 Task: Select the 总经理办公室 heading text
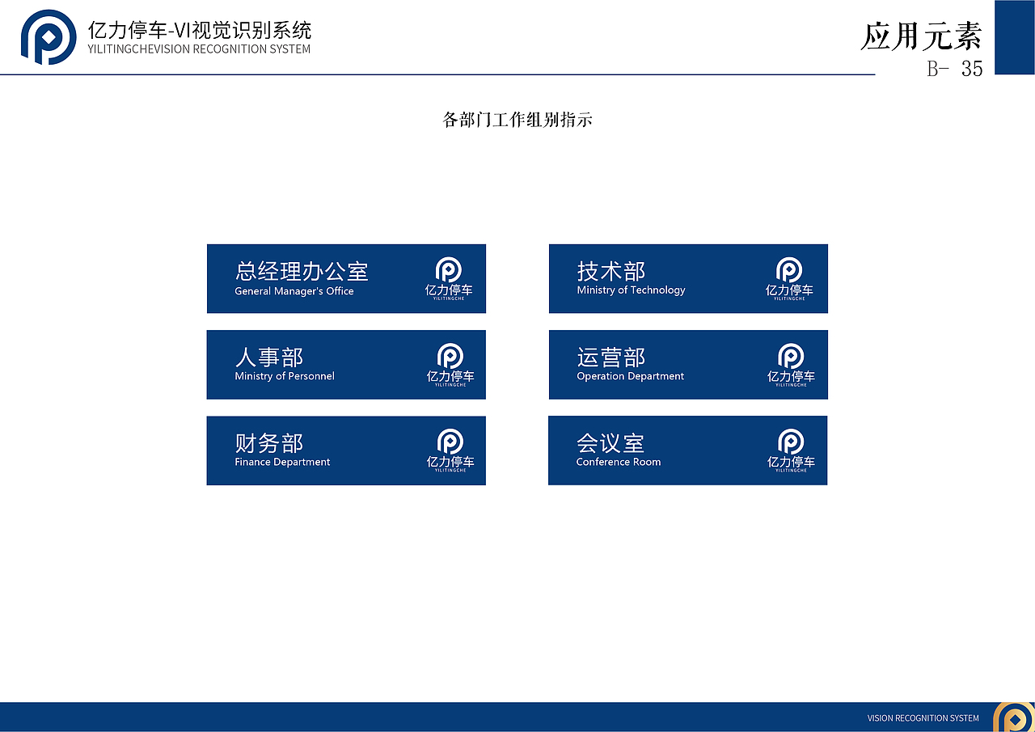coord(302,271)
